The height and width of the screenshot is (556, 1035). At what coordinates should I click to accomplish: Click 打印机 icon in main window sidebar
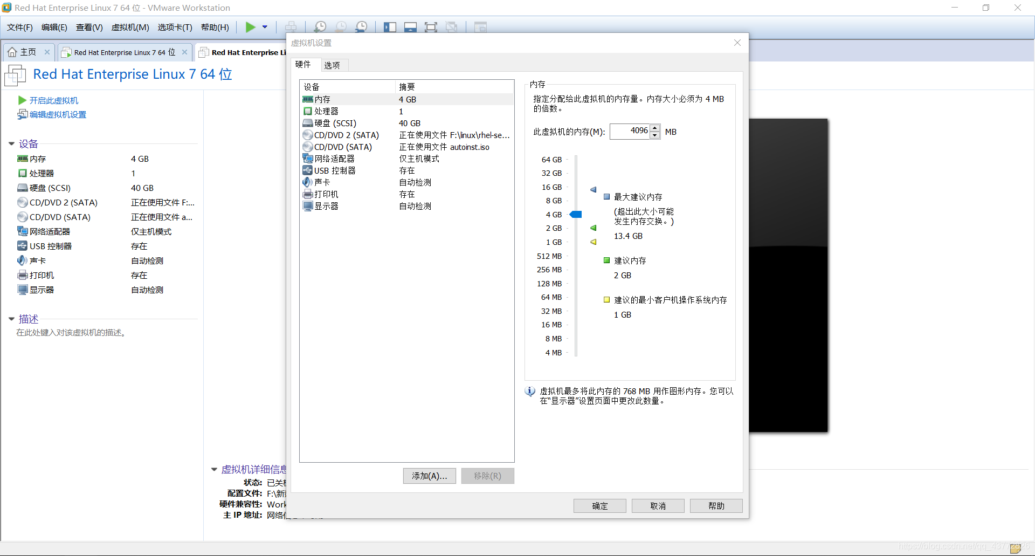coord(23,275)
